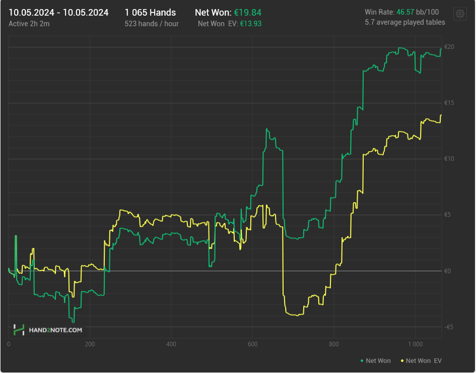Click the €5 y-axis label

point(447,215)
